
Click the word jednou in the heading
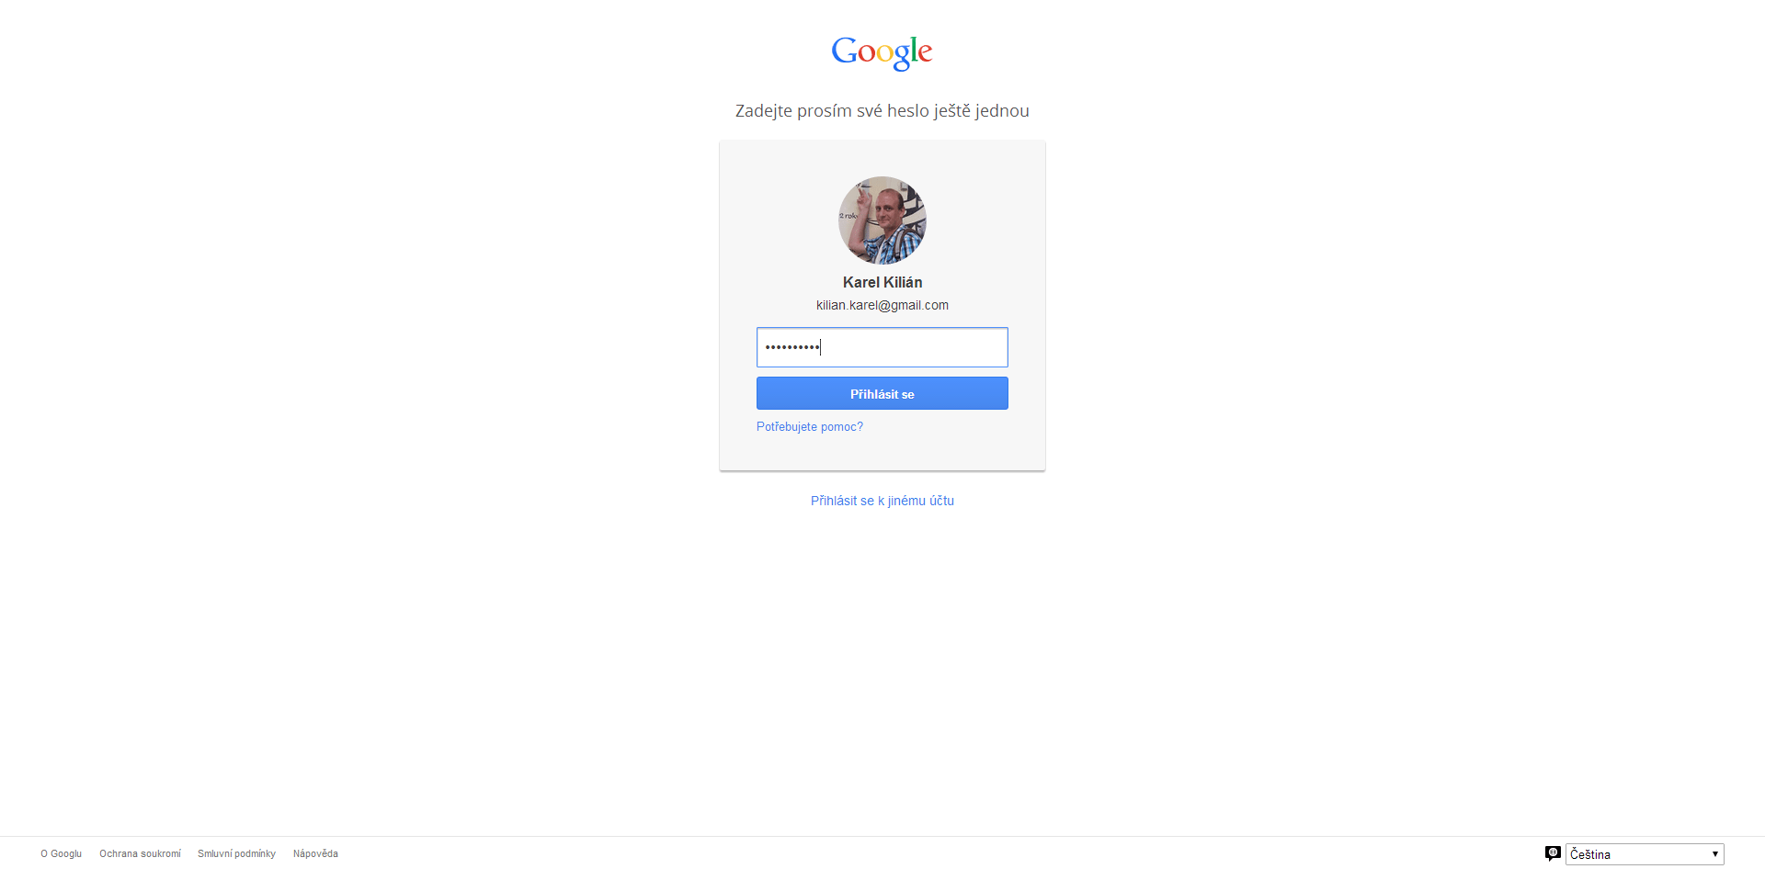pos(1002,111)
